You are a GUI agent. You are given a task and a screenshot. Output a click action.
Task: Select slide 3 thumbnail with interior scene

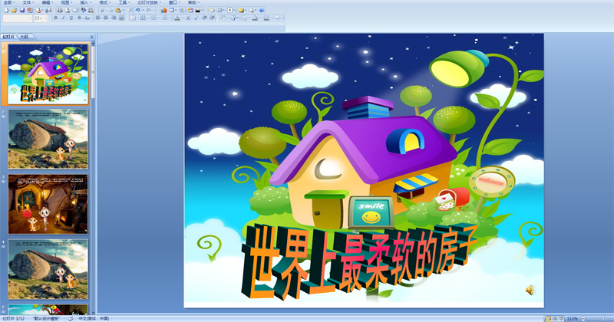click(x=48, y=204)
